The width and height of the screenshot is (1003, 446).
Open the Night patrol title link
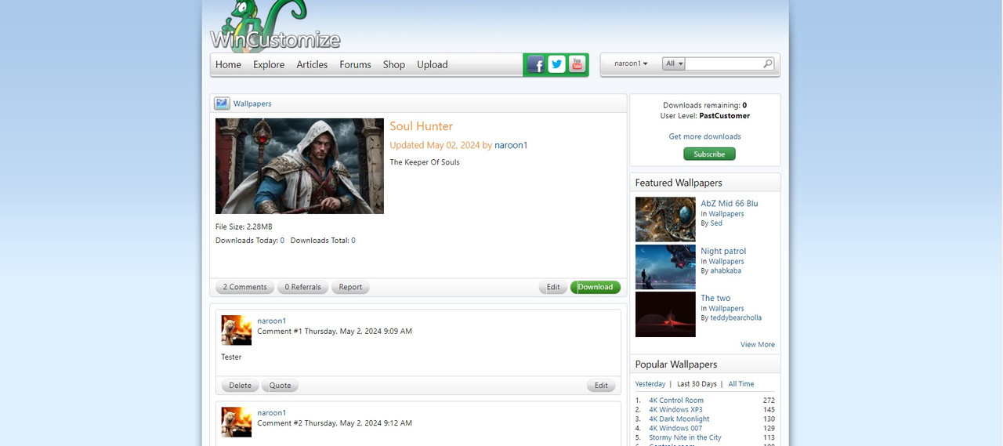tap(723, 251)
